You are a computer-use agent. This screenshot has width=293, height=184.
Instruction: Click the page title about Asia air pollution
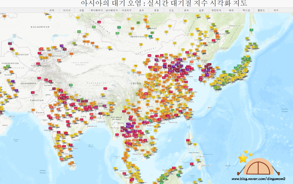(164, 3)
